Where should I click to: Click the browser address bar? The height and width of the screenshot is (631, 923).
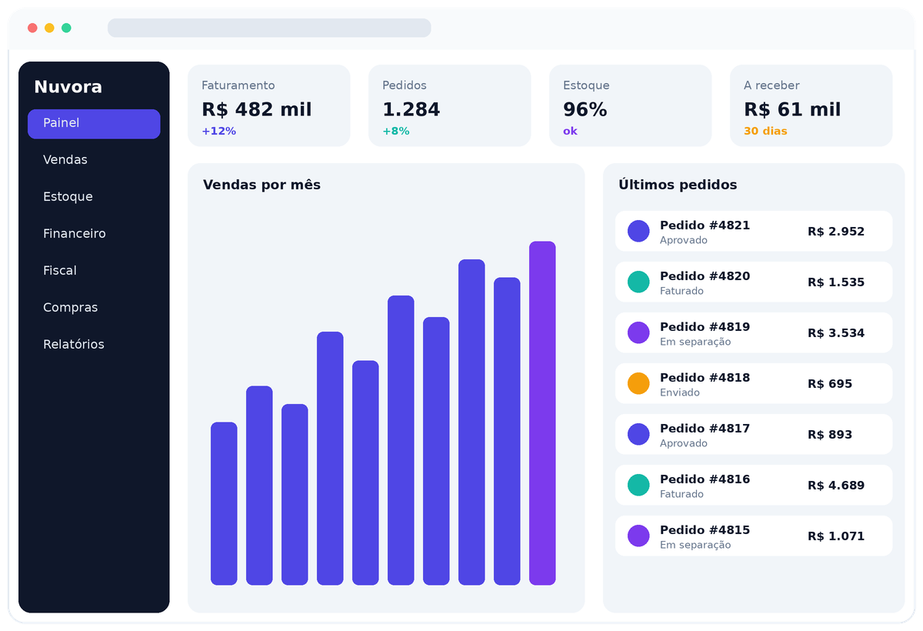(269, 28)
